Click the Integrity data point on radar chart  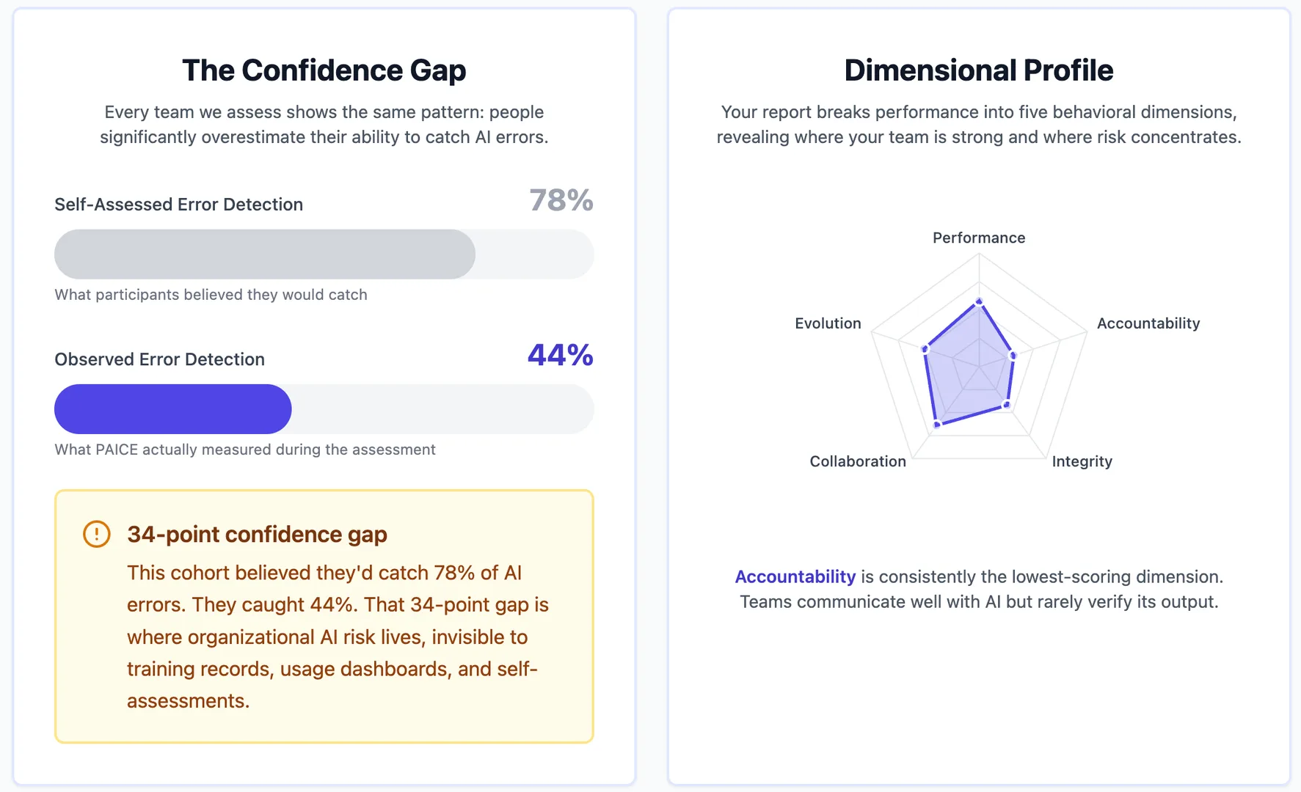[1007, 405]
